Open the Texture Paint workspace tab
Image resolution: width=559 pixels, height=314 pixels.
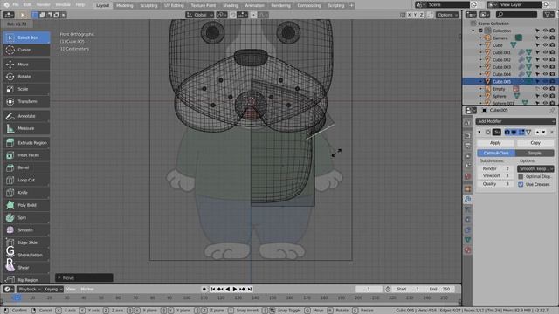click(x=203, y=5)
